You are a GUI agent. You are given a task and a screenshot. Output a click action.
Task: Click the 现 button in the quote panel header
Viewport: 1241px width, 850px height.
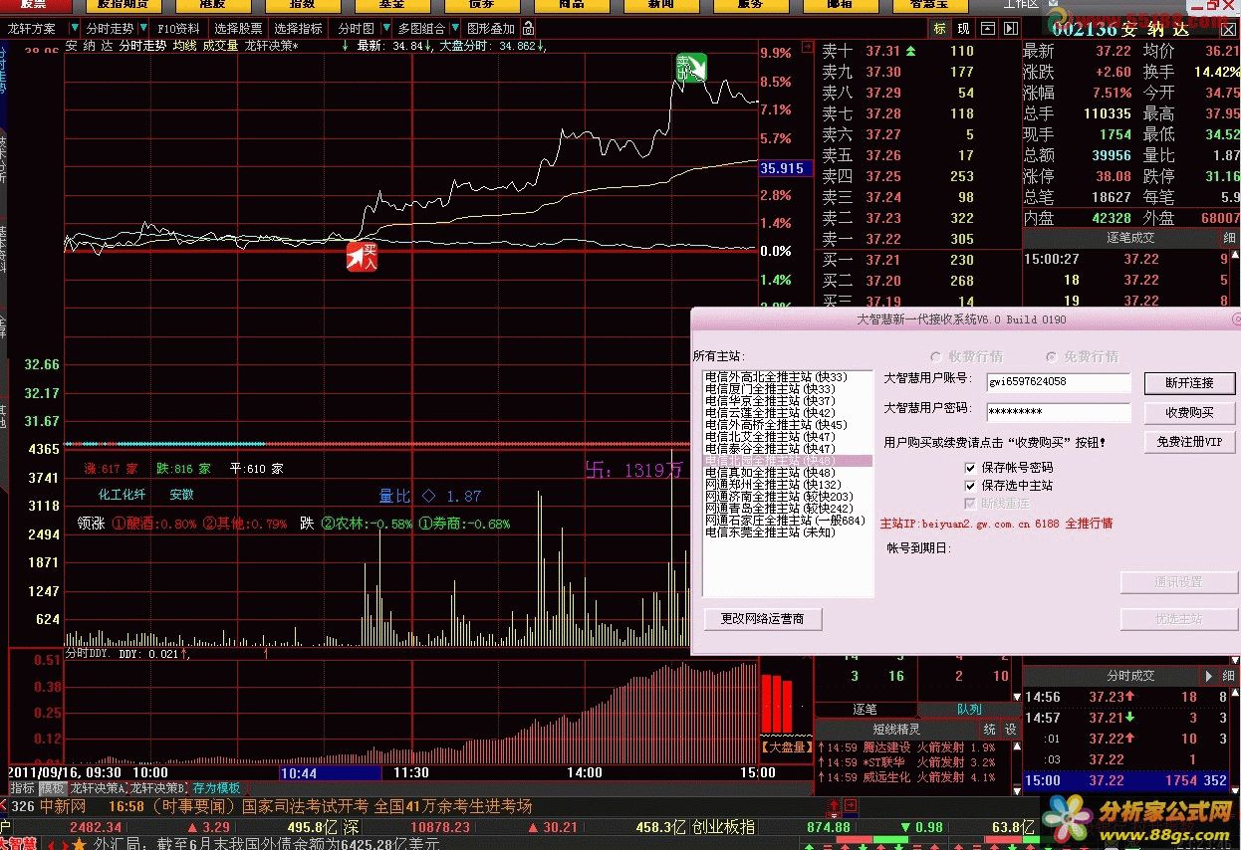click(x=963, y=29)
